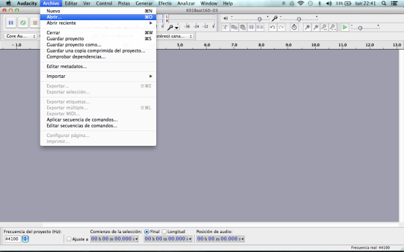Open the Core Audio host dropdown

(20, 36)
